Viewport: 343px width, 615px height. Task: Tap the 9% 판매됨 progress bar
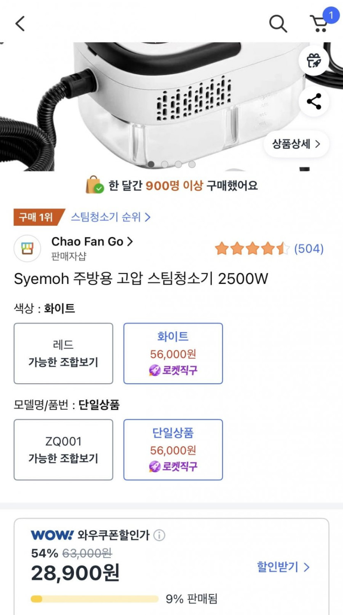coord(94,599)
